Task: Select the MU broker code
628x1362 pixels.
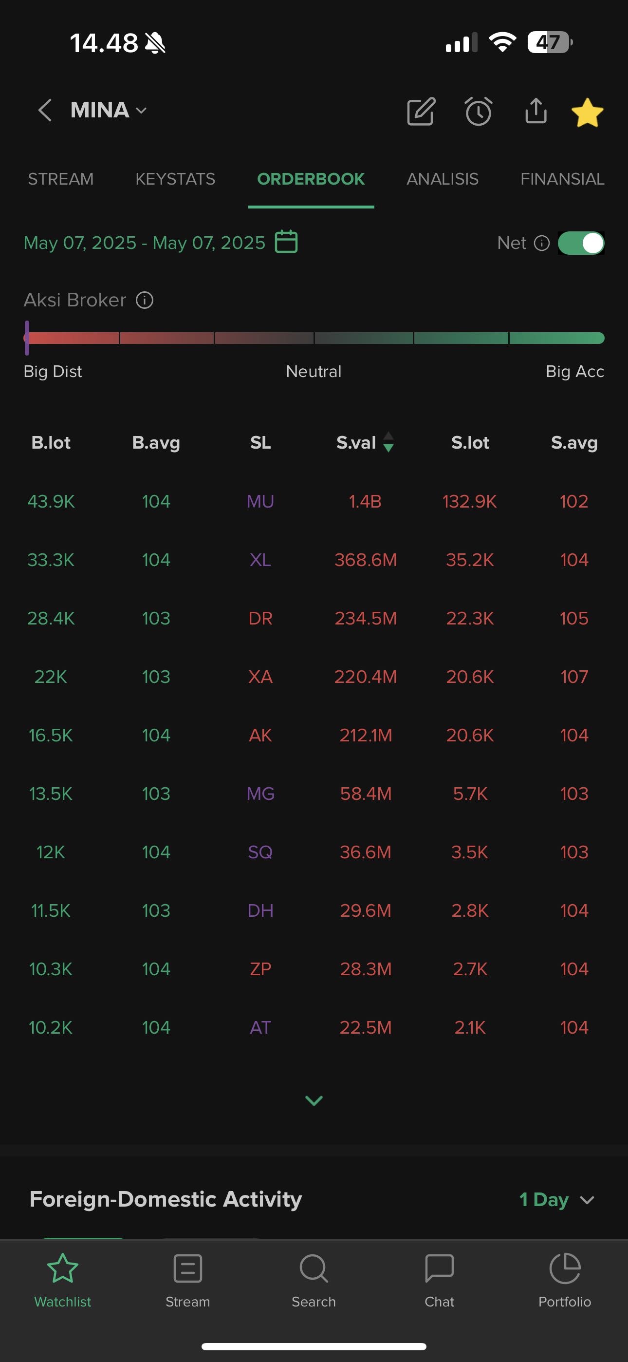Action: point(260,501)
